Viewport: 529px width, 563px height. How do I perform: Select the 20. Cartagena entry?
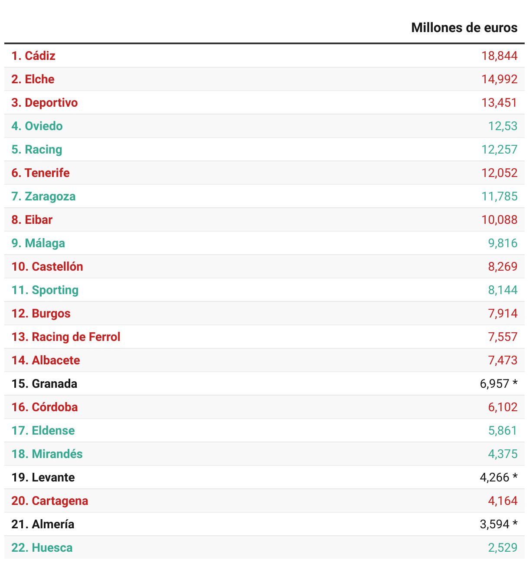pyautogui.click(x=50, y=501)
